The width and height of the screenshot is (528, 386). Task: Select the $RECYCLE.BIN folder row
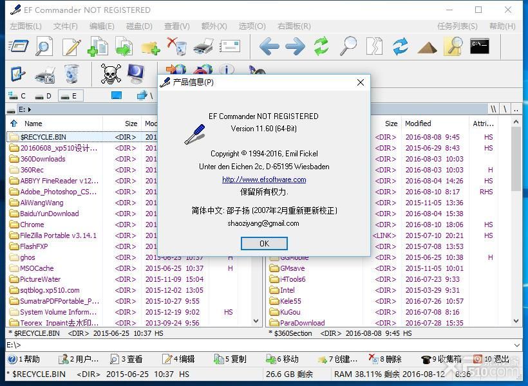coord(82,137)
